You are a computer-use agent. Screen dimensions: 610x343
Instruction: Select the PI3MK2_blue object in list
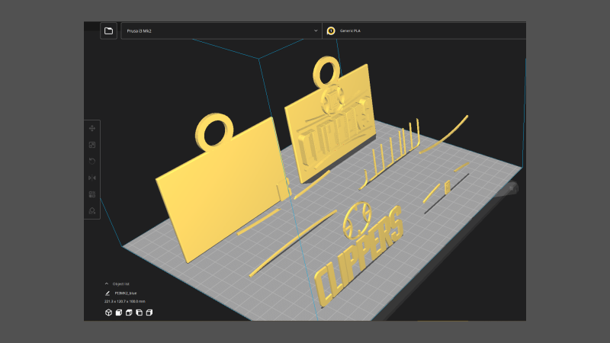(x=126, y=293)
